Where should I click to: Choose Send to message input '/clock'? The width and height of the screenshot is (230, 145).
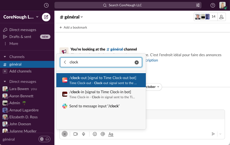coord(101,106)
